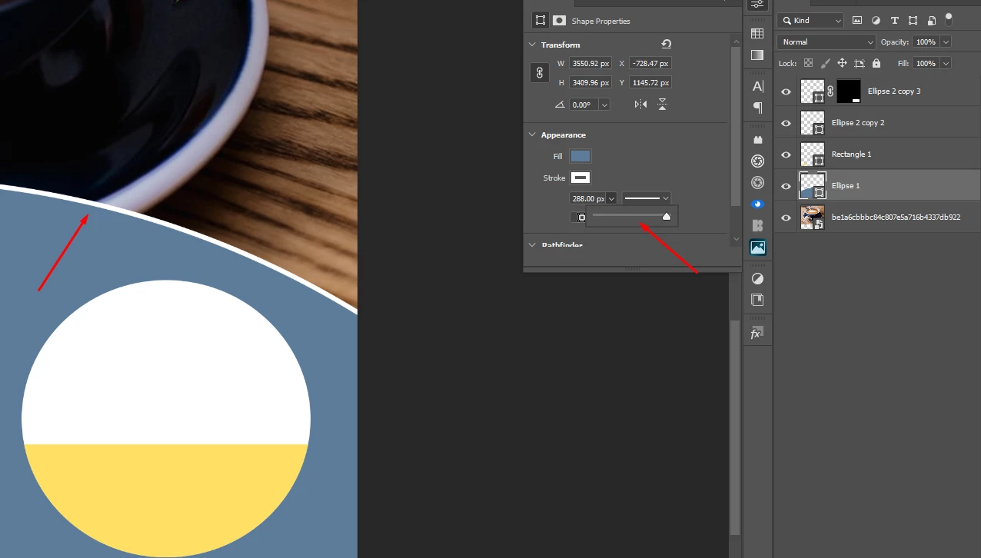
Task: Collapse the Pathfinder section
Action: (x=532, y=245)
